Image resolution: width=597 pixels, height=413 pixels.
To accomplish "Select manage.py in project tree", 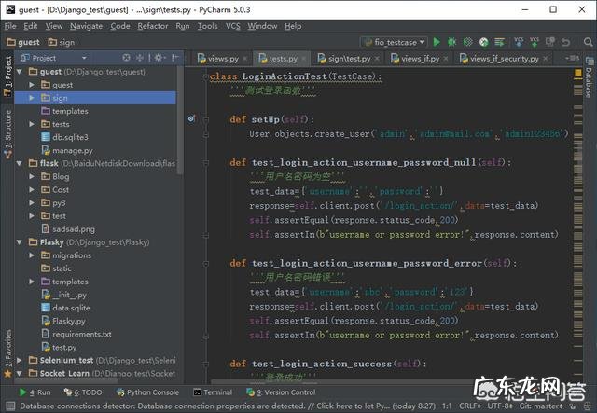I will point(67,150).
